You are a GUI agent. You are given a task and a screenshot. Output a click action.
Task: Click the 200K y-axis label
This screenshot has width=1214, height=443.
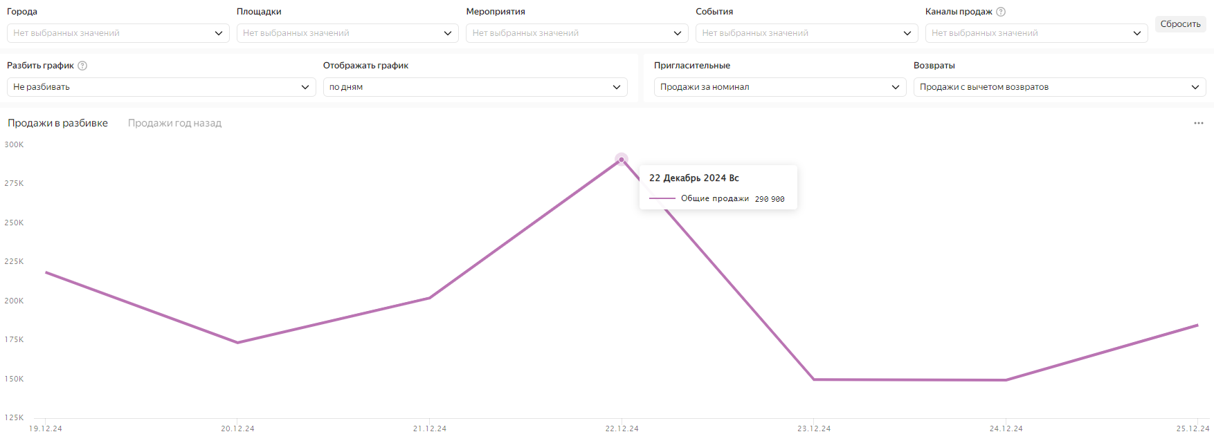(x=14, y=301)
